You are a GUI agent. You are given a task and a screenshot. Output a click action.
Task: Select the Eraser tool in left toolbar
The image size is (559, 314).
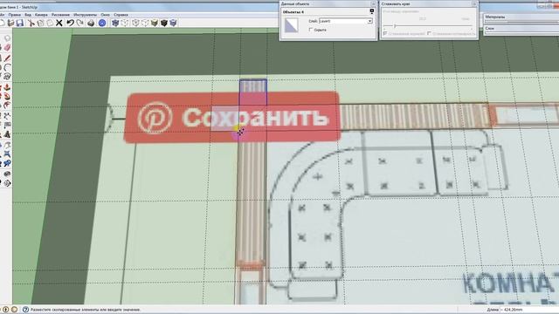pyautogui.click(x=7, y=48)
